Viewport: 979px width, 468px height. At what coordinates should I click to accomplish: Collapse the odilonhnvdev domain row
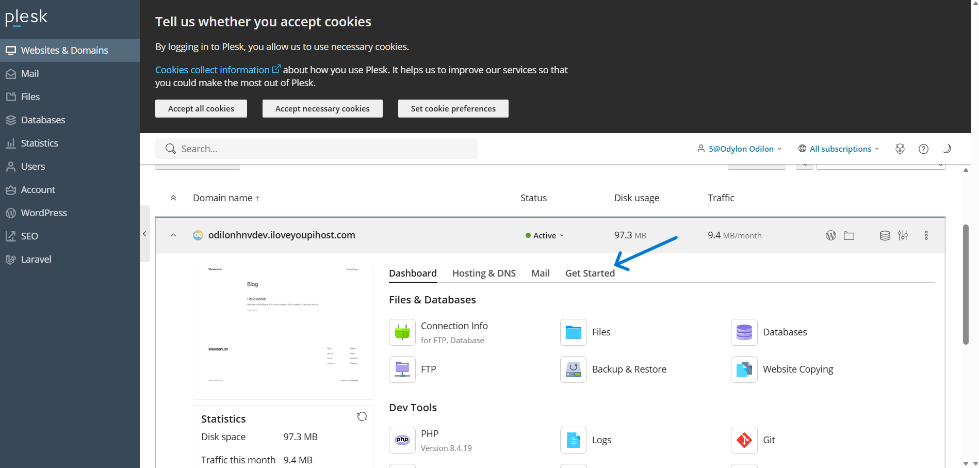point(173,235)
